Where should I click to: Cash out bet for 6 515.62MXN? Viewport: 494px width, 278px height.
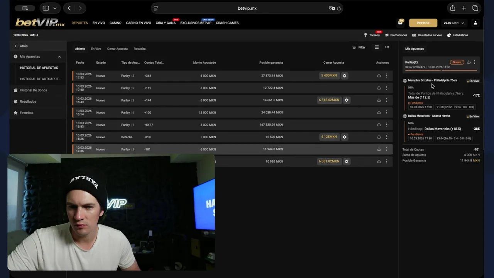329,100
